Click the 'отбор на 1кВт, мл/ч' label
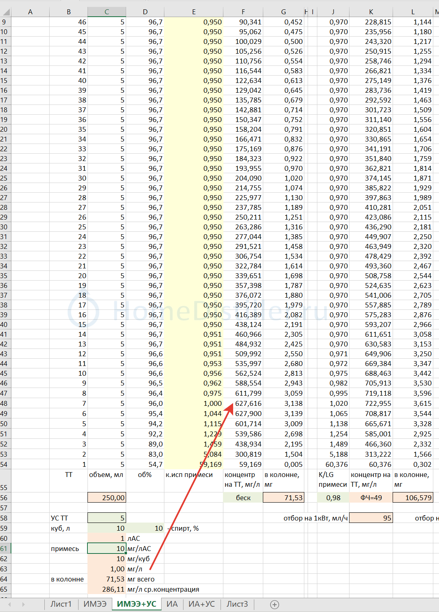The image size is (439, 612). coord(315,518)
